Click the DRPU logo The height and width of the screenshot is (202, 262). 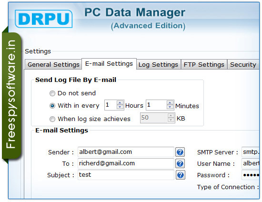(44, 19)
